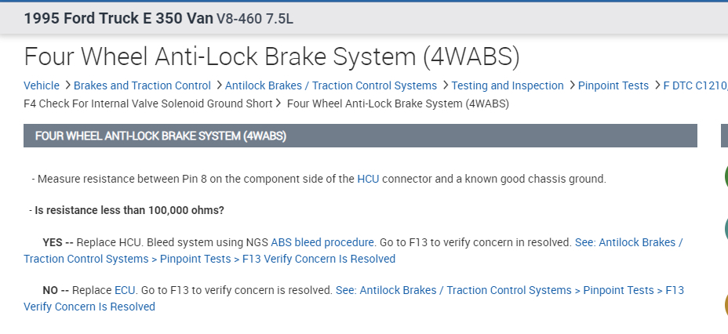
Task: Open the ECU component link
Action: coord(126,290)
